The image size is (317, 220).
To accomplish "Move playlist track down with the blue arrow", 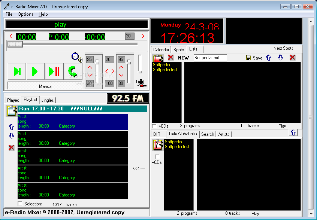I will (x=12, y=136).
